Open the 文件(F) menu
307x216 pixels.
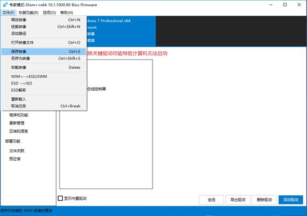[8, 13]
